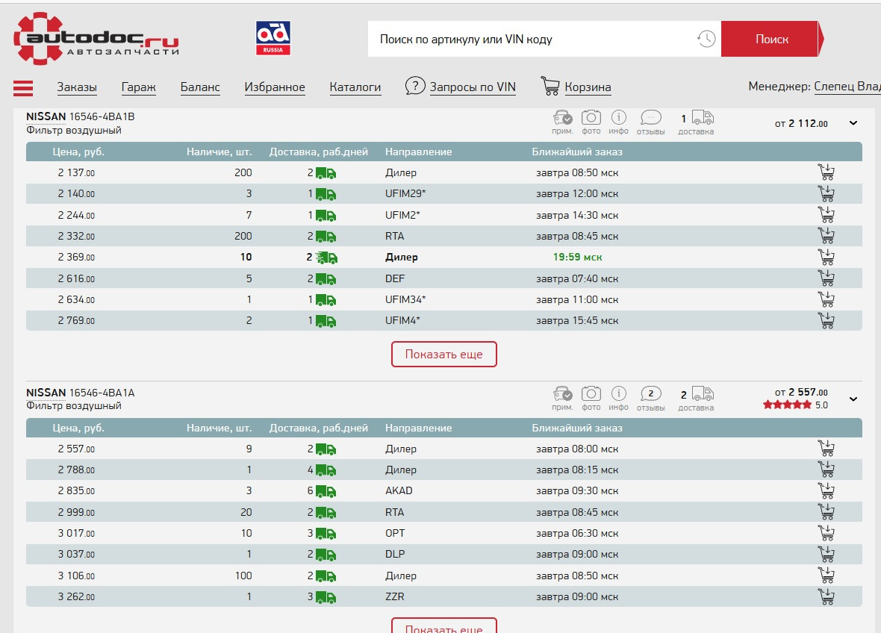This screenshot has width=881, height=633.
Task: Open photo icon for 16546-4BA1A
Action: (591, 393)
